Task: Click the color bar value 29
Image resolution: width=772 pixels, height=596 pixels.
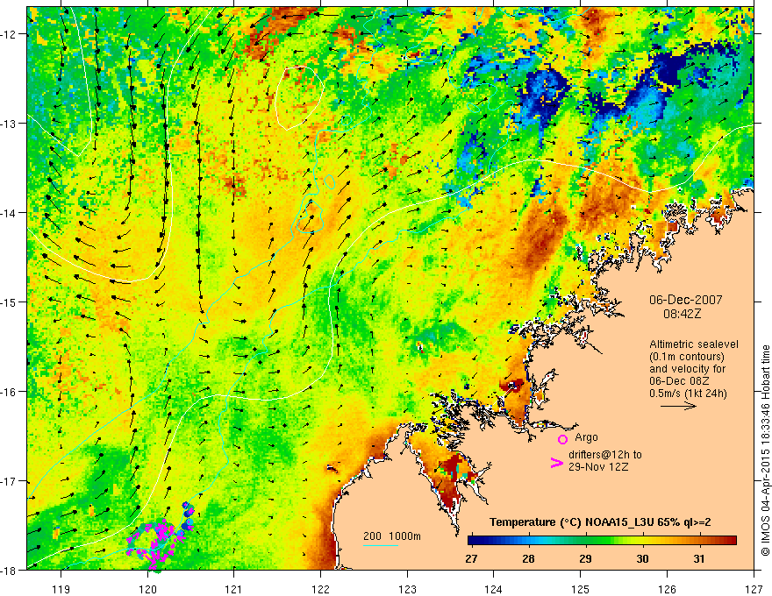Action: [585, 558]
